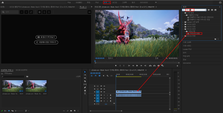
Task: Open the 맞추기 zoom level dropdown
Action: [112, 58]
